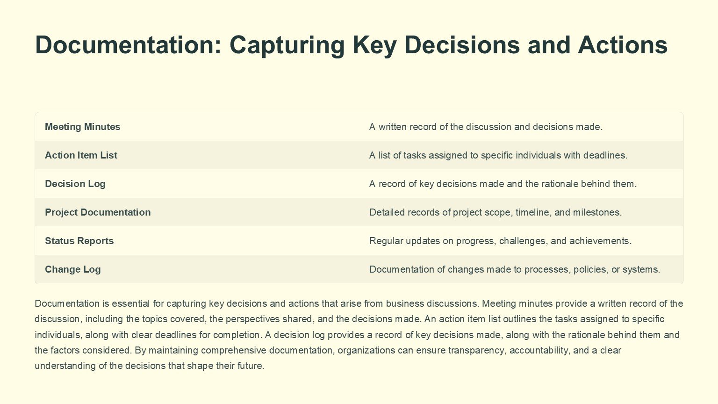This screenshot has width=718, height=404.
Task: Click the word "Actions" in the slide title
Action: point(622,45)
